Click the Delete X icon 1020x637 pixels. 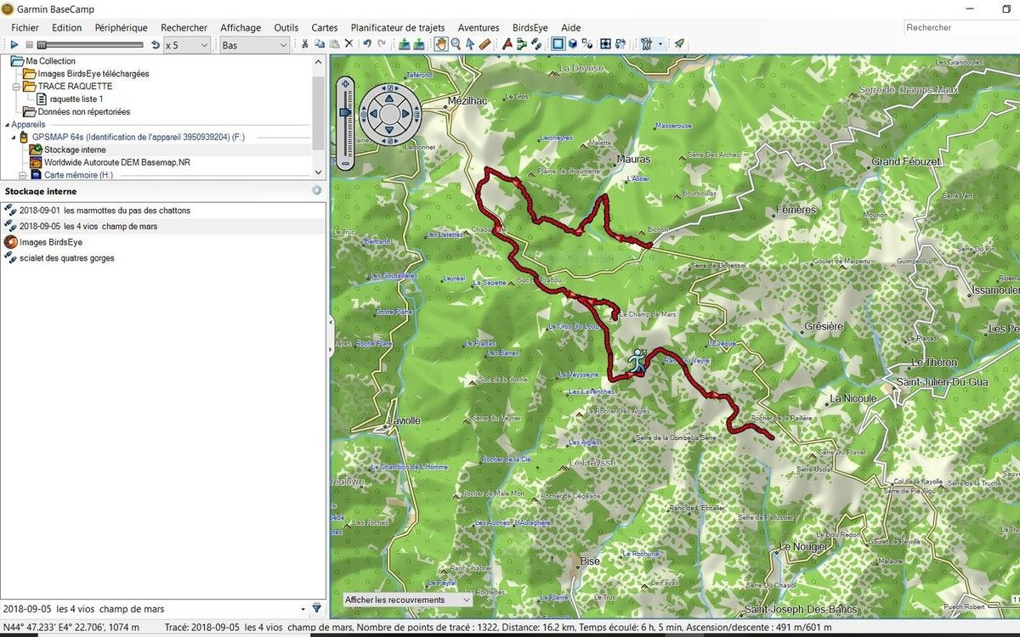tap(348, 44)
